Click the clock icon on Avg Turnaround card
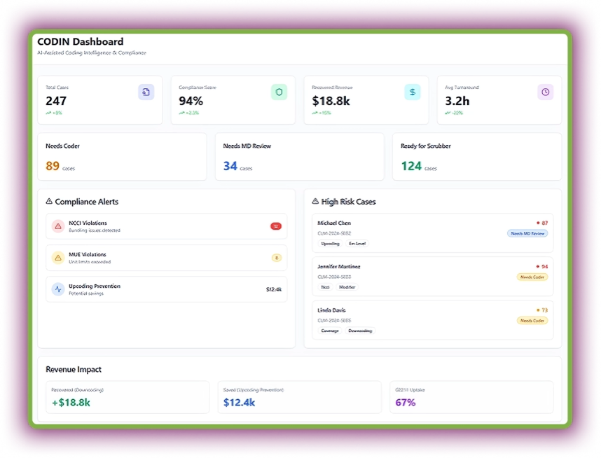The height and width of the screenshot is (458, 601). click(546, 92)
